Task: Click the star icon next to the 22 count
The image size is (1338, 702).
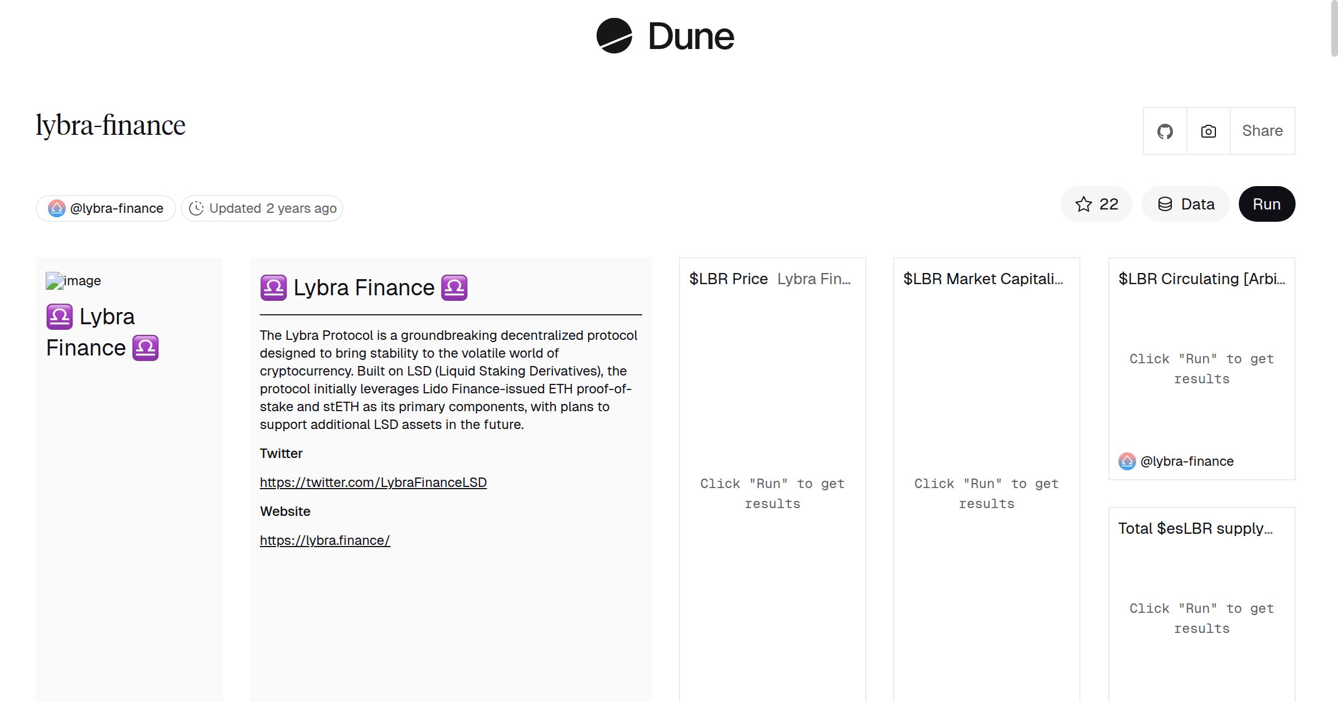Action: (x=1084, y=204)
